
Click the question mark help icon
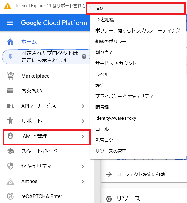[84, 56]
